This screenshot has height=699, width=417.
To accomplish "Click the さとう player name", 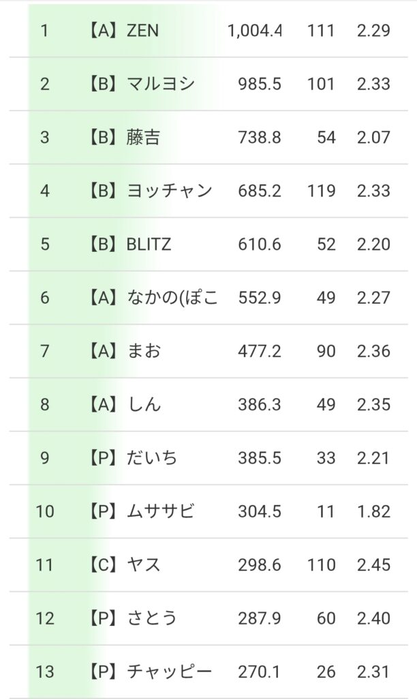I will click(x=152, y=618).
